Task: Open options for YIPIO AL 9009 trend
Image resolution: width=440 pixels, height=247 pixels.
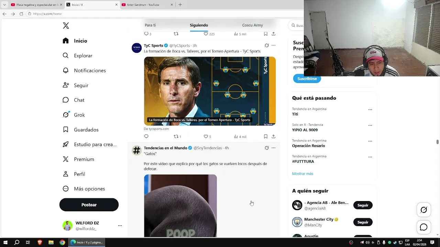Action: point(370,126)
